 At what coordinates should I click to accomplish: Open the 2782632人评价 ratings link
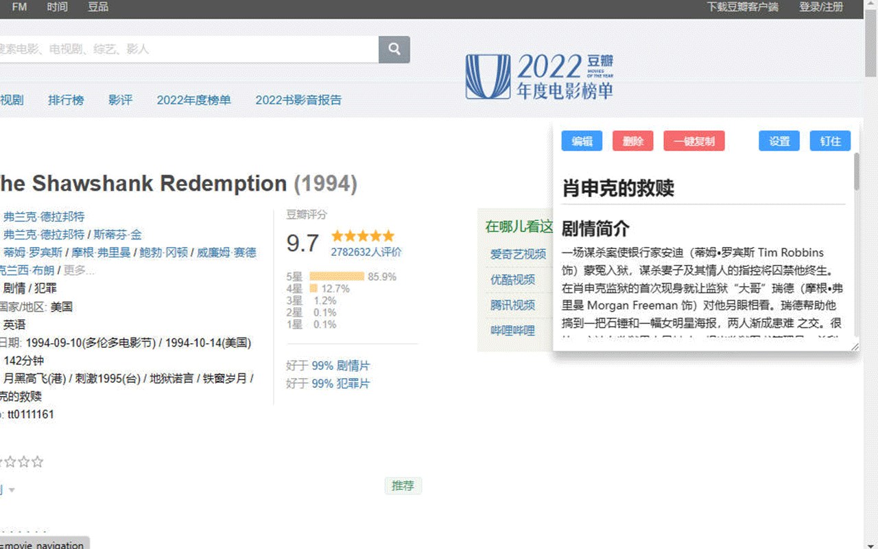366,252
